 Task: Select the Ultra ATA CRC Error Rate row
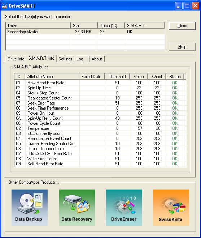(100, 154)
